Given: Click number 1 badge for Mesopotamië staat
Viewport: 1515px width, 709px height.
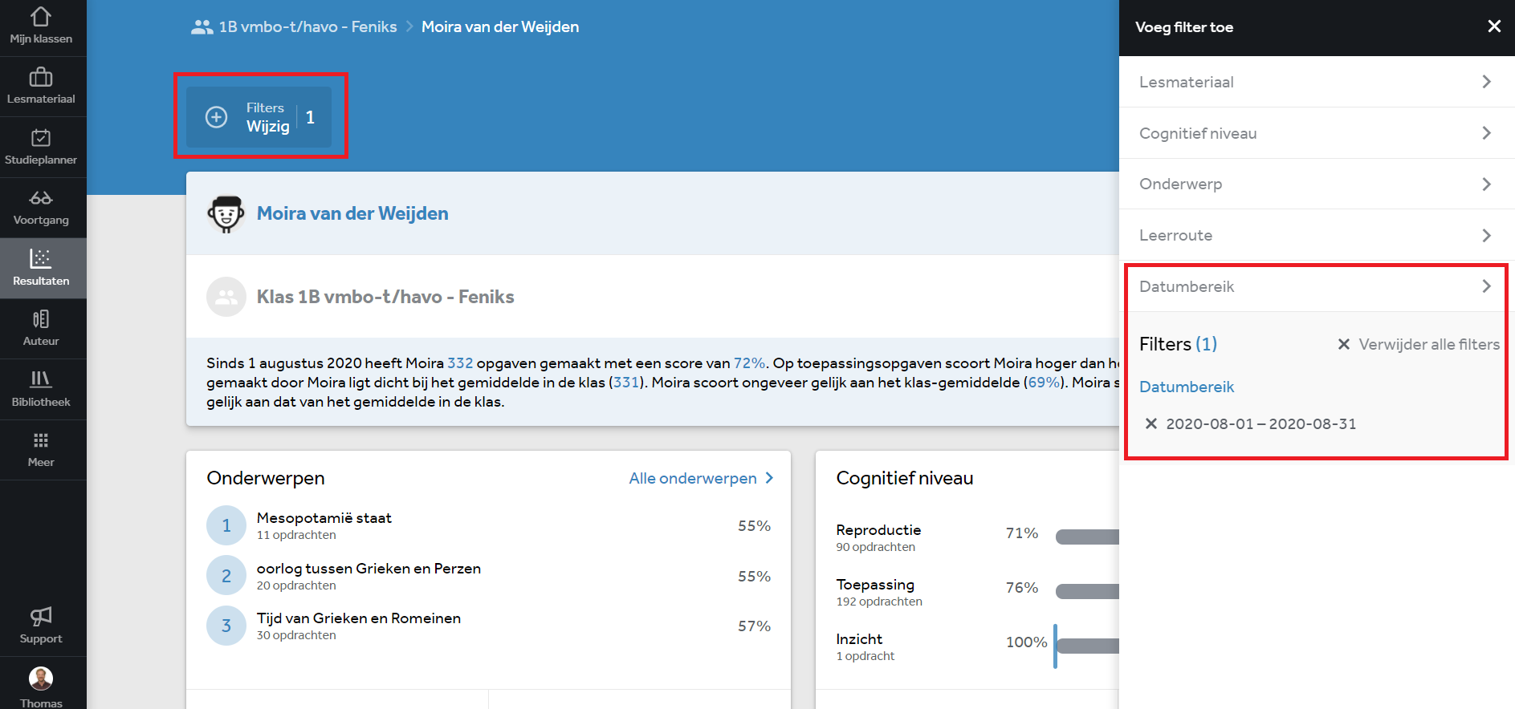Looking at the screenshot, I should click(x=226, y=525).
